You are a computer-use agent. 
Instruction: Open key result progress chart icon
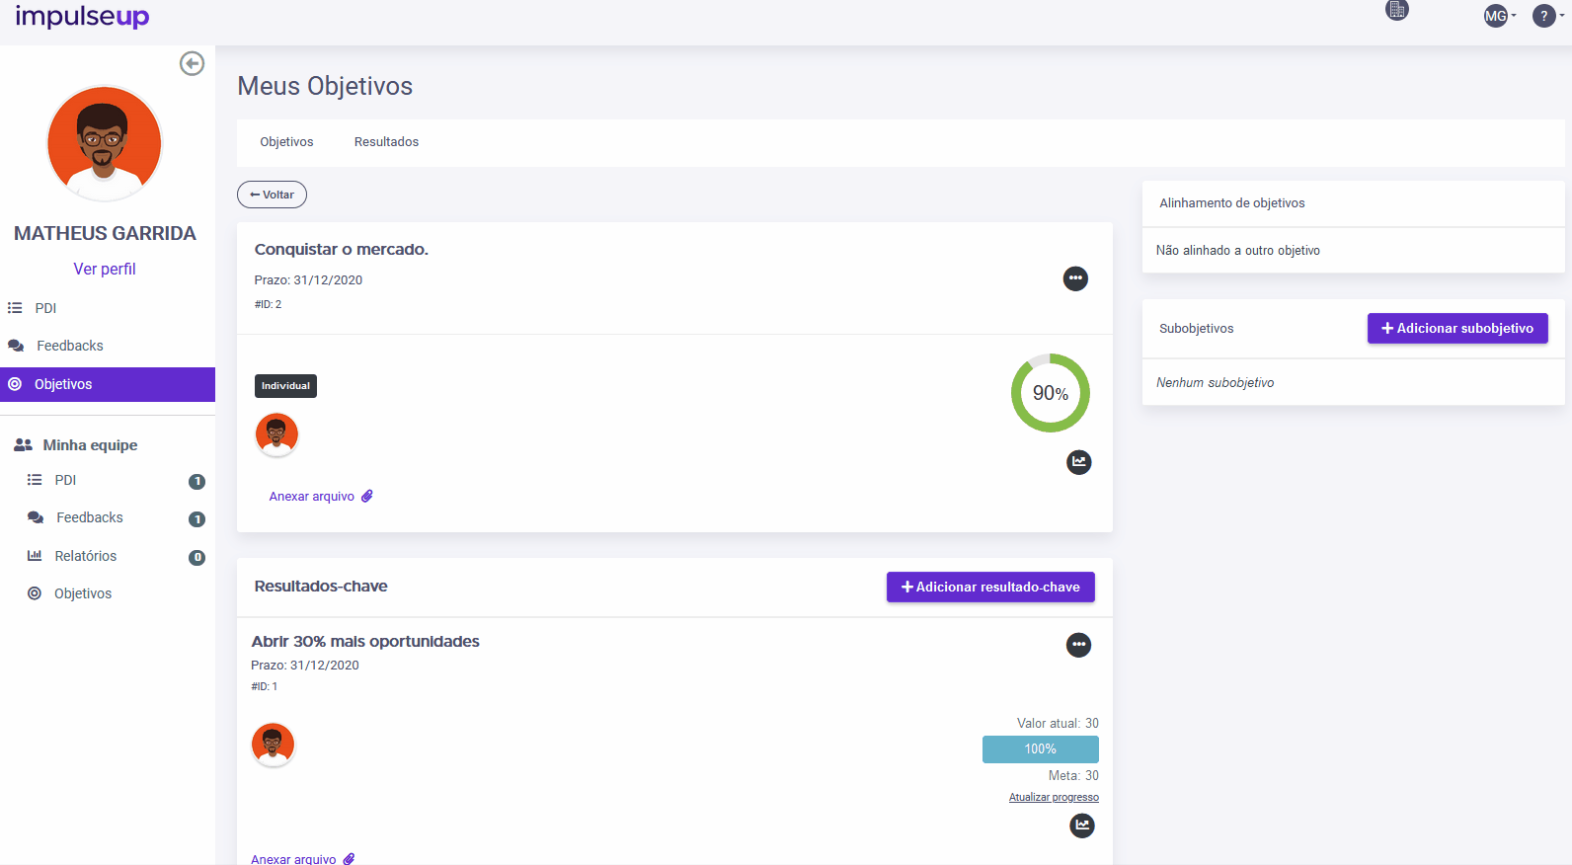point(1082,826)
